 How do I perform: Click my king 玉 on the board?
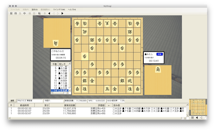tap(107, 89)
